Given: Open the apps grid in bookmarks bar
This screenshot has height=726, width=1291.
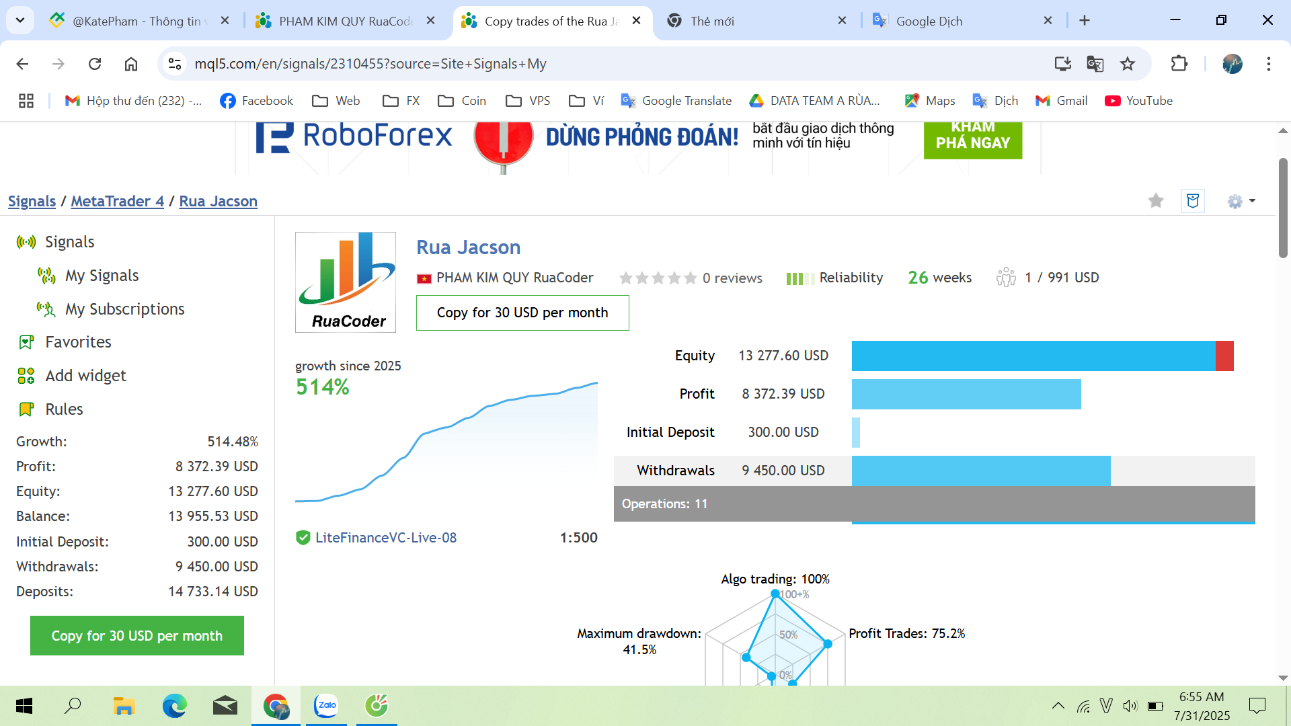Looking at the screenshot, I should 26,101.
